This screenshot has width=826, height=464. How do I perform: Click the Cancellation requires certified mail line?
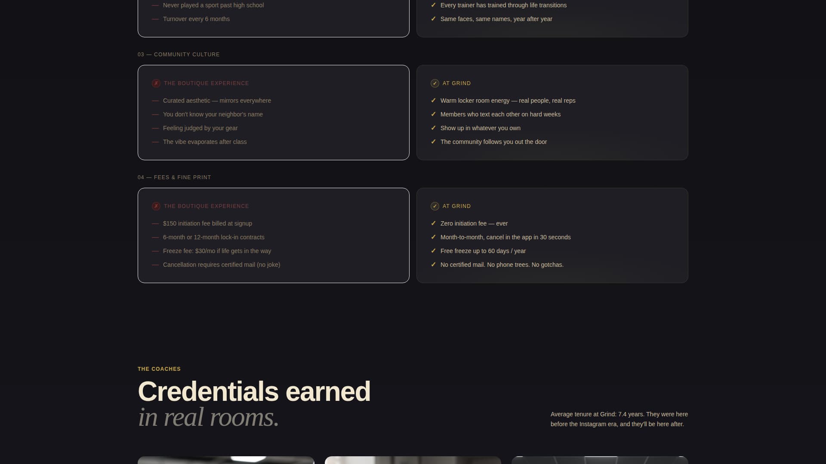[x=222, y=265]
